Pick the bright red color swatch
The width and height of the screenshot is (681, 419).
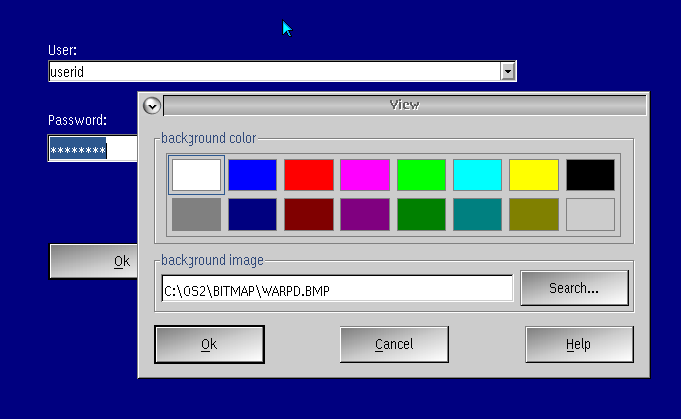pos(309,175)
